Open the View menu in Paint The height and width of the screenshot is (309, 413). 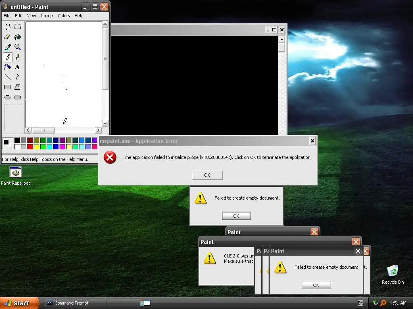[x=31, y=16]
